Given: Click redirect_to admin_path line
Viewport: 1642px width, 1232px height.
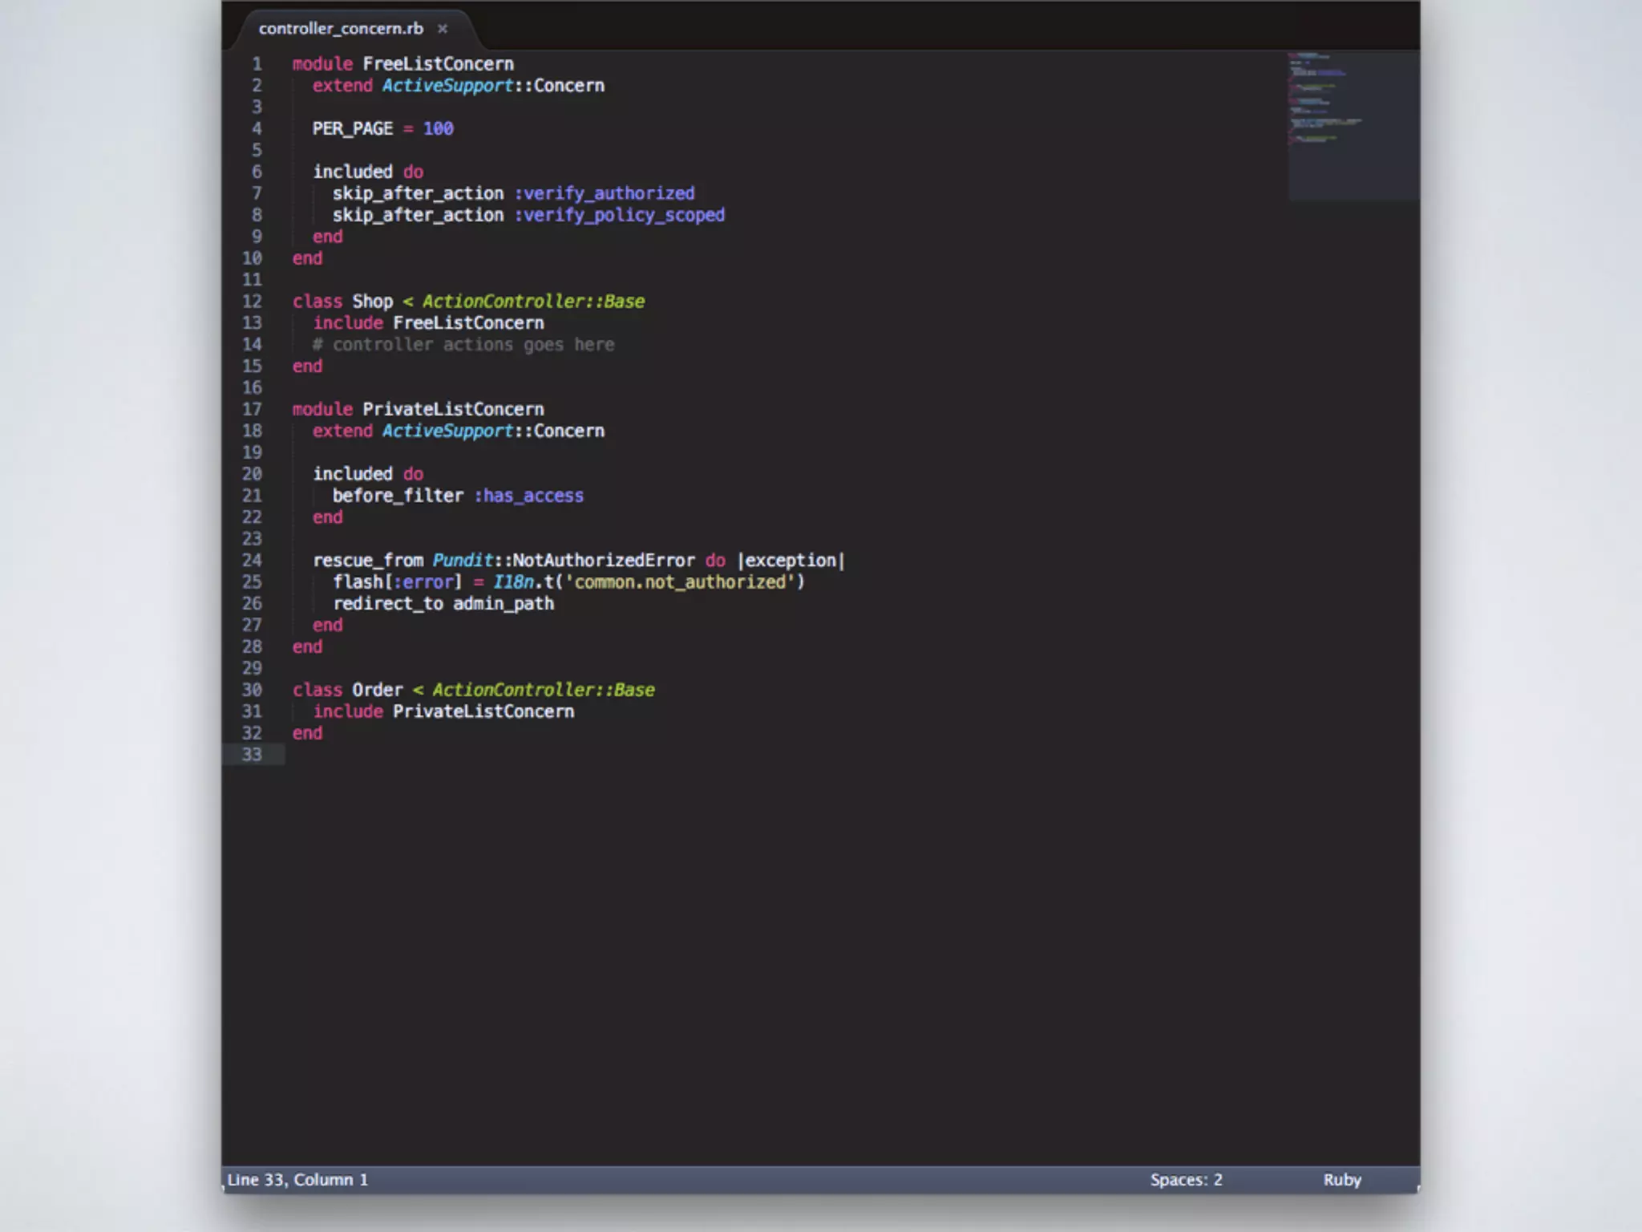Looking at the screenshot, I should point(443,604).
